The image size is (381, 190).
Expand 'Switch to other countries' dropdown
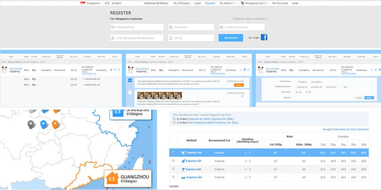pos(251,19)
